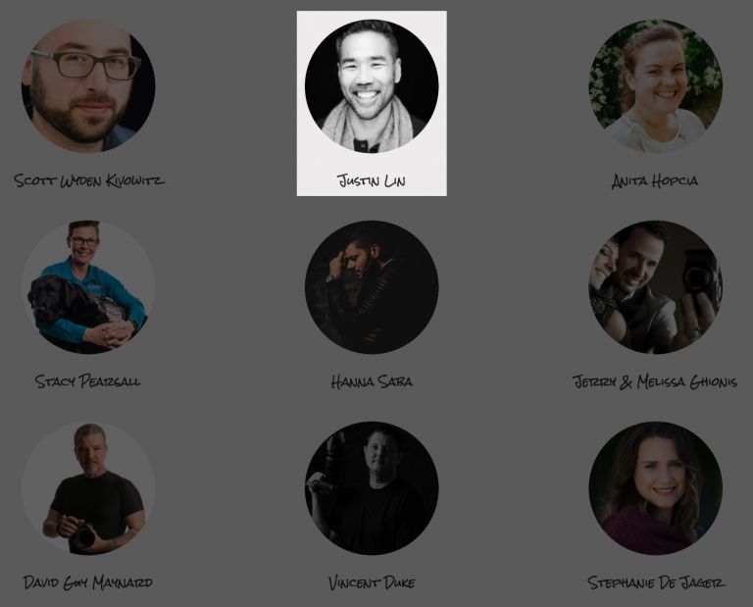Click the Stacy Pearsall name link

pyautogui.click(x=88, y=381)
